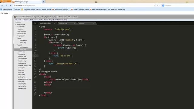Close the funkcije.php editor tab

click(x=74, y=23)
